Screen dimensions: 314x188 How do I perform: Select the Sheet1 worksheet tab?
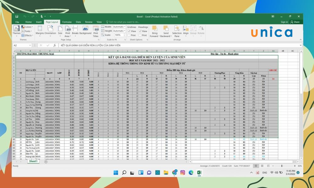33,161
